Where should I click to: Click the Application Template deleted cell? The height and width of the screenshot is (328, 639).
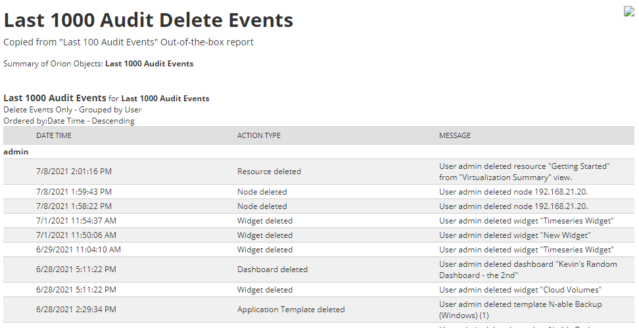pos(291,310)
